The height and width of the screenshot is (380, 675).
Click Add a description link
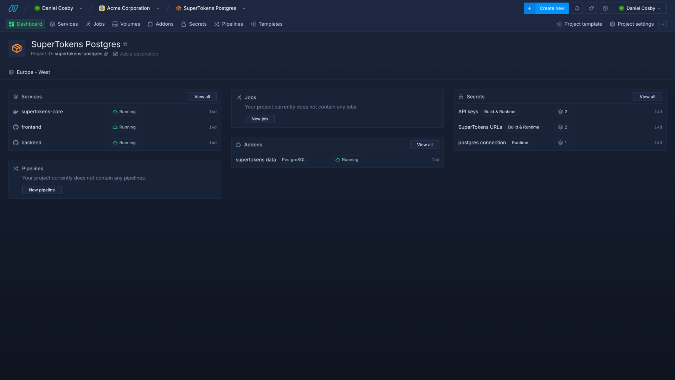point(139,54)
